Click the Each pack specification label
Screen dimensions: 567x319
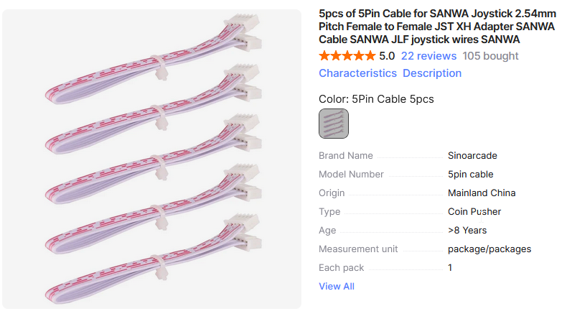pos(341,267)
